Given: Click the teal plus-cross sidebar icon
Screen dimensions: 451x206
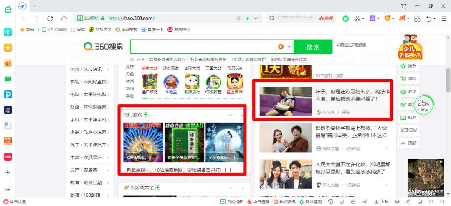Looking at the screenshot, I should tap(8, 32).
